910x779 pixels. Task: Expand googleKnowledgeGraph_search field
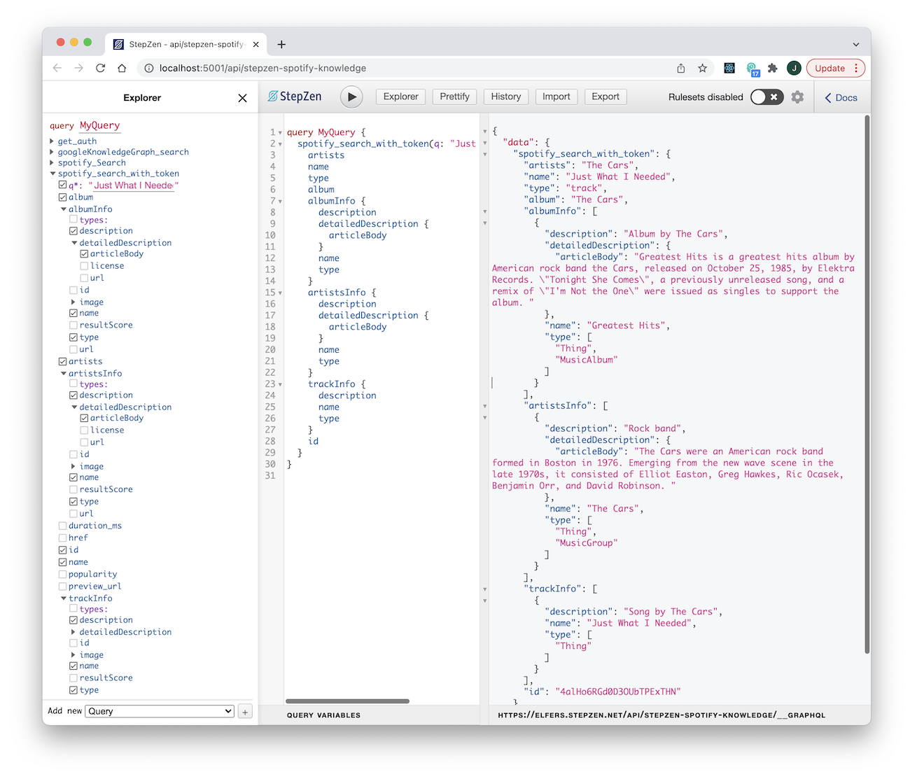[52, 152]
